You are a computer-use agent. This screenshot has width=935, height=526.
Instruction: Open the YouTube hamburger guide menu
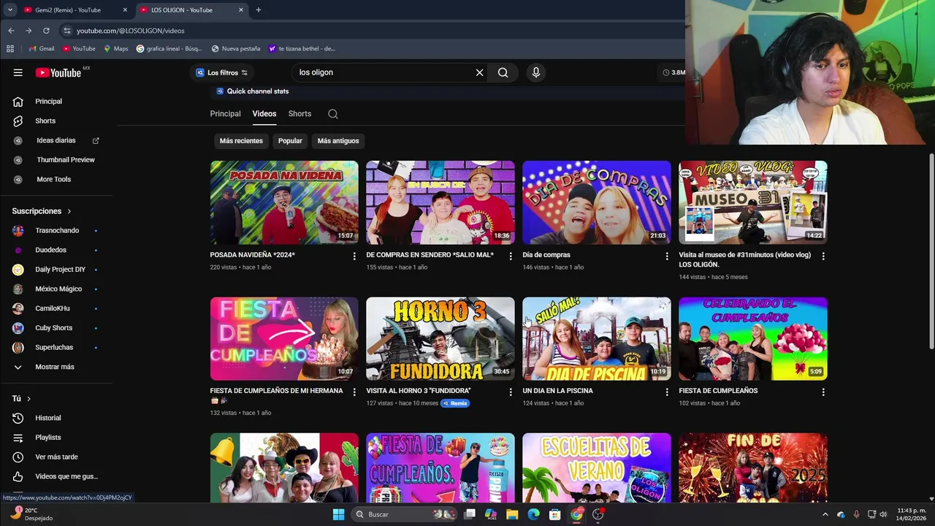tap(18, 72)
